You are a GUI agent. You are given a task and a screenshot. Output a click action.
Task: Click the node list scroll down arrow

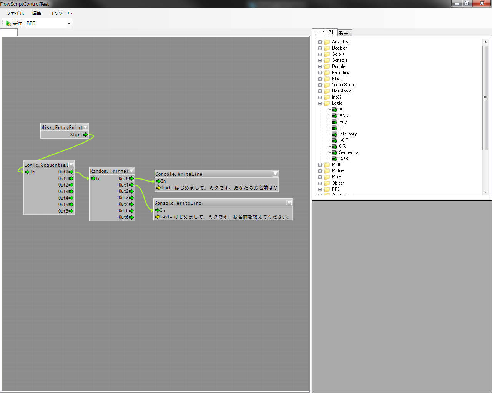pos(485,192)
